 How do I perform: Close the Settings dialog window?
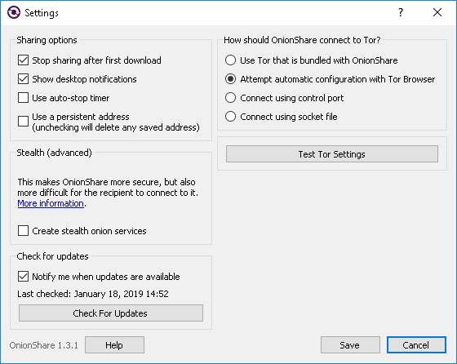pyautogui.click(x=437, y=12)
